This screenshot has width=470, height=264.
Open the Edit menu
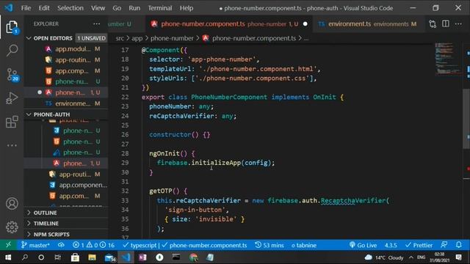(44, 8)
